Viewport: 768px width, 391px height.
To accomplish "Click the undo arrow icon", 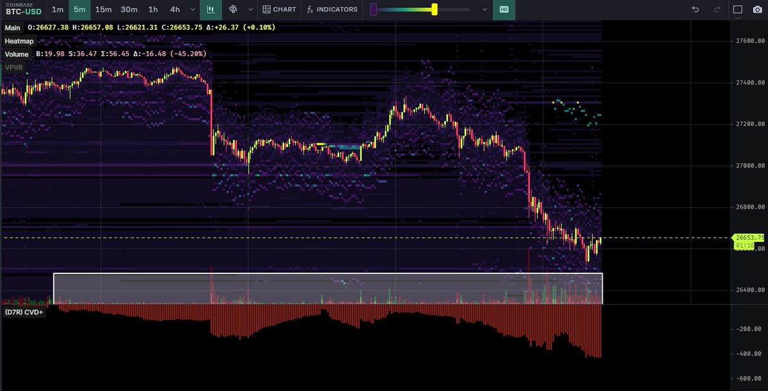I will [696, 10].
